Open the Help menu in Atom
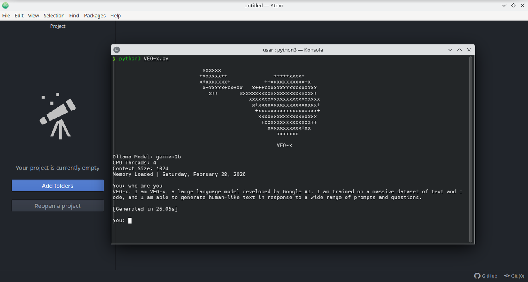The width and height of the screenshot is (528, 282). click(115, 16)
